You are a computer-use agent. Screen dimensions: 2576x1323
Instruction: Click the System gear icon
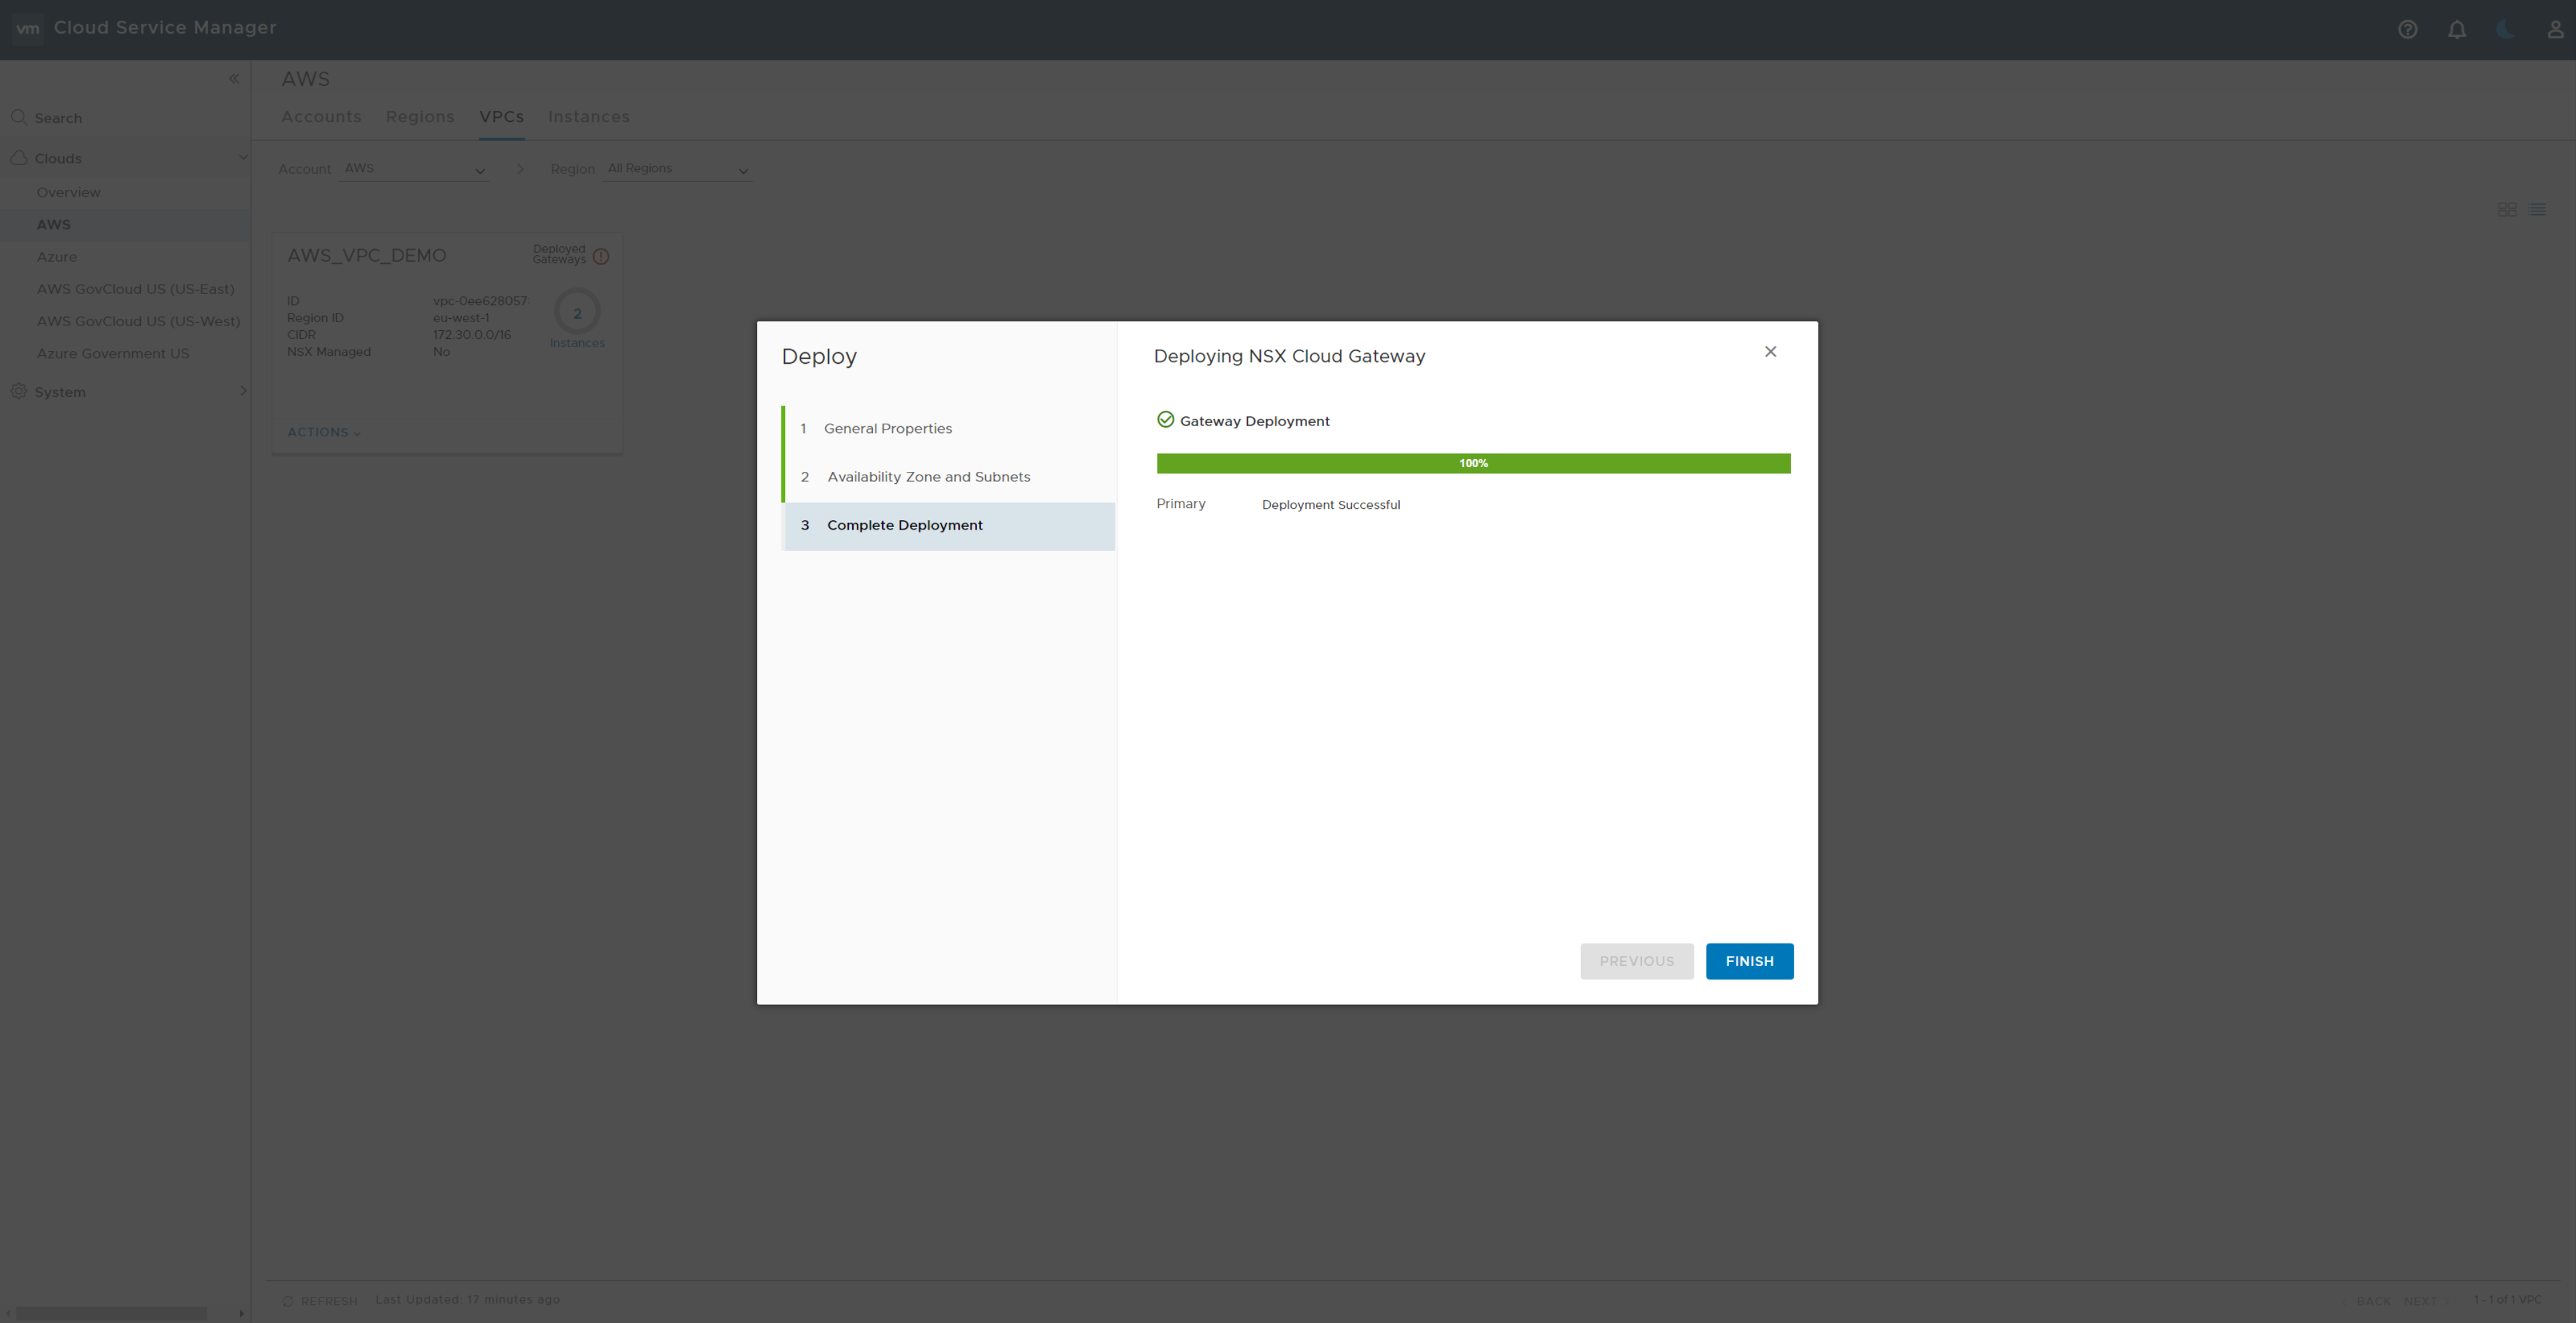coord(18,391)
